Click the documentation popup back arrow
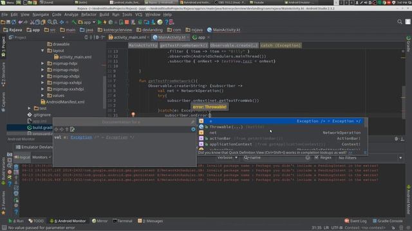Image resolution: width=412 pixels, height=231 pixels. click(56, 130)
